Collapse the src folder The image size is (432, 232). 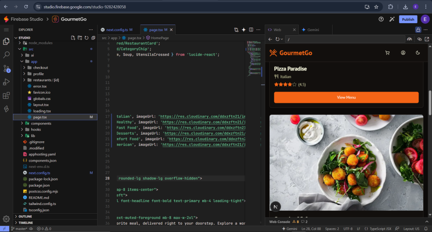[x=20, y=49]
